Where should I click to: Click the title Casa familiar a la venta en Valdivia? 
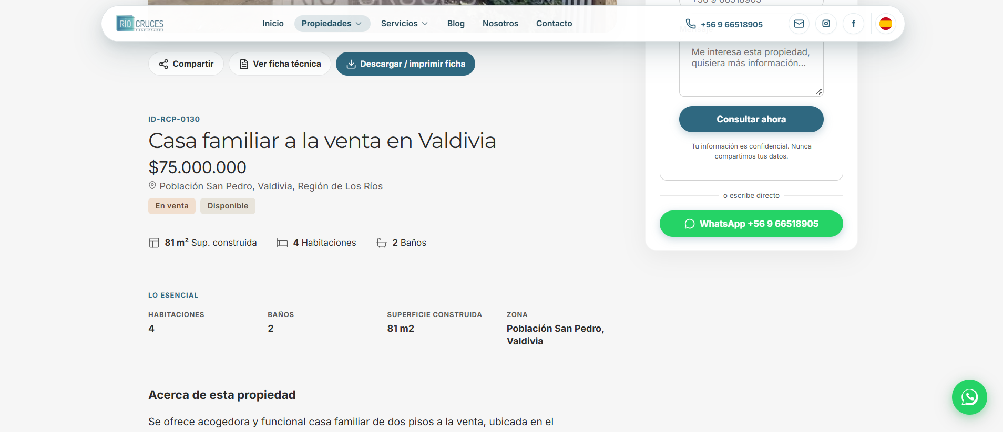tap(322, 141)
